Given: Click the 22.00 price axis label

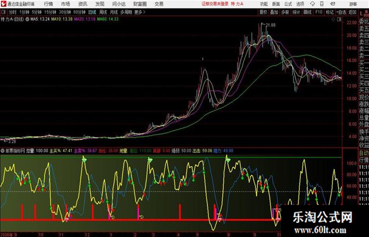Looking at the screenshot, I should click(x=351, y=23).
